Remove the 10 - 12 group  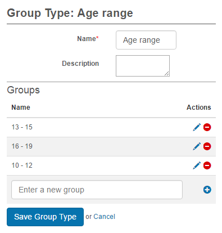[x=207, y=165]
